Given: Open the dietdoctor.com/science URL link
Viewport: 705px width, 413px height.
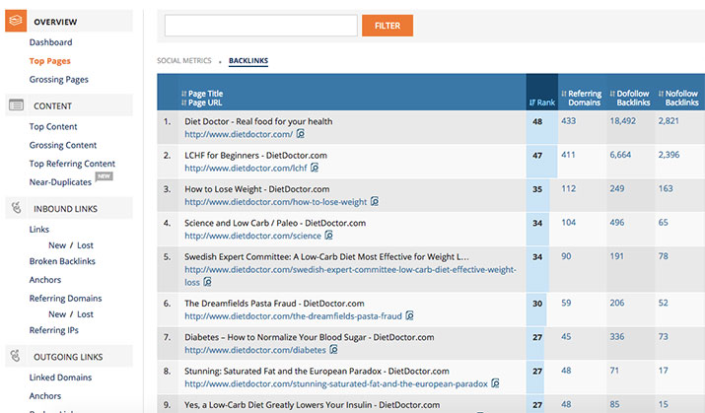Looking at the screenshot, I should pos(252,236).
